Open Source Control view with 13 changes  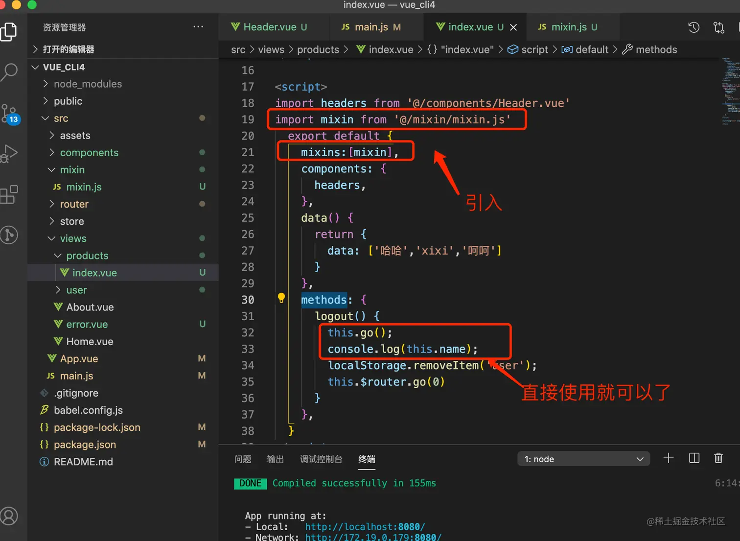[x=10, y=114]
